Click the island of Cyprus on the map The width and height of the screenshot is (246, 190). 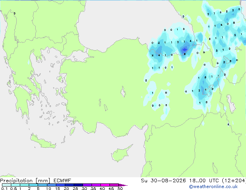click(x=121, y=154)
